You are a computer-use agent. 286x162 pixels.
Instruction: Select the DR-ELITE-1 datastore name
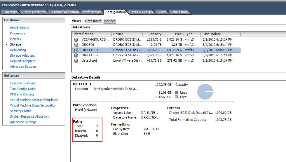pos(90,50)
